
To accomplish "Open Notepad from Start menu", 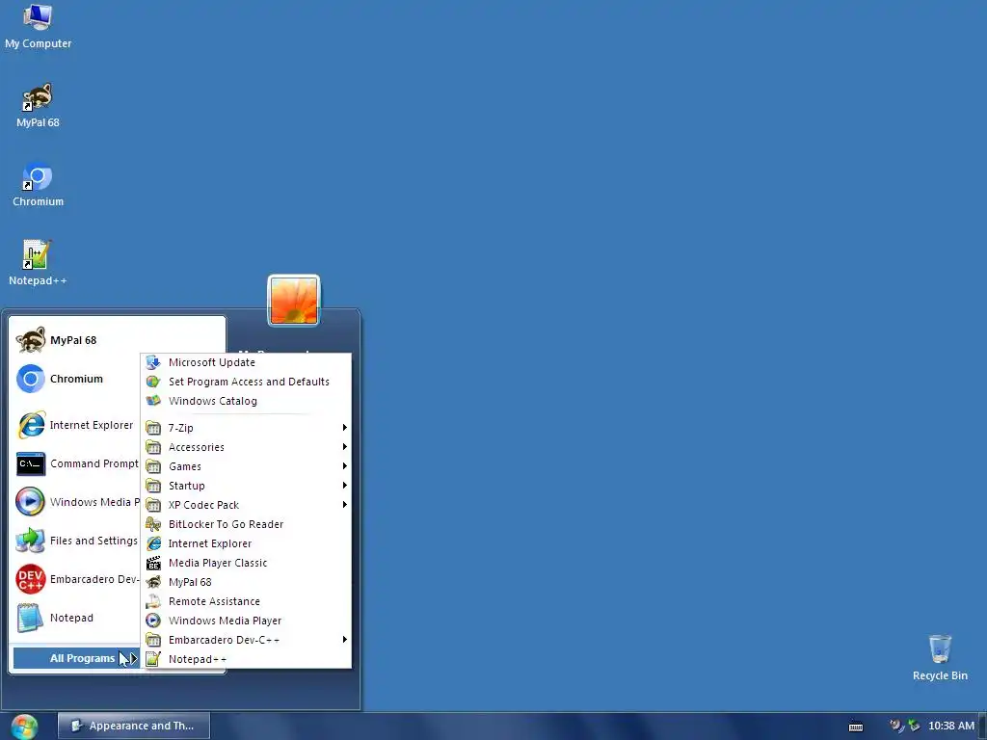I will (x=75, y=618).
